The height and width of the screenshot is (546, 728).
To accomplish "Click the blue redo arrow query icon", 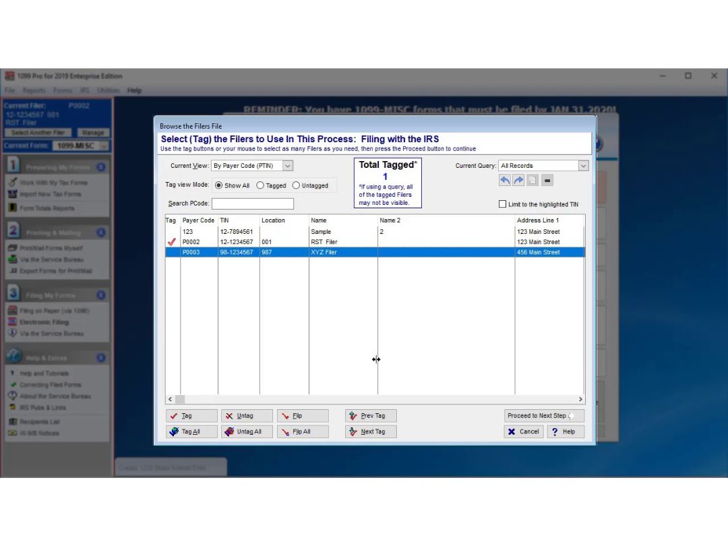I will pyautogui.click(x=518, y=180).
